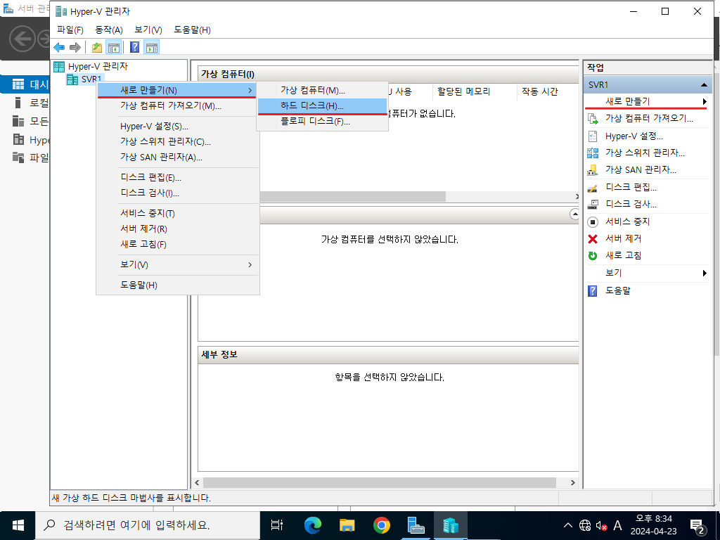Click the Task View taskbar icon

tap(277, 525)
